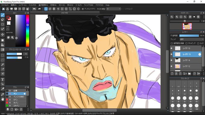Hide レイヤー3 visibility dot
The image size is (205, 115).
pyautogui.click(x=172, y=48)
